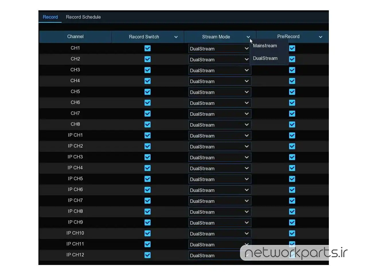Open the Stream Mode dropdown for CH3
The image size is (367, 275).
[x=220, y=70]
